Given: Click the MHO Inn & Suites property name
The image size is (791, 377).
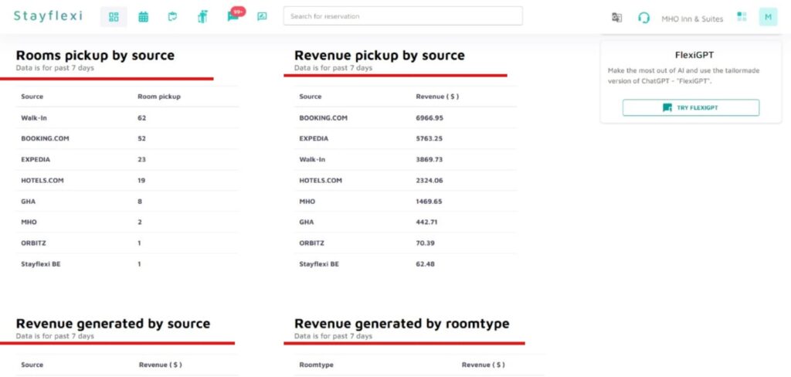Looking at the screenshot, I should click(x=692, y=19).
